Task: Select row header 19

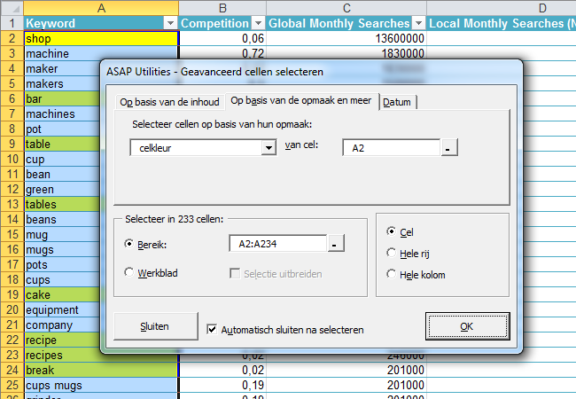Action: pos(12,294)
